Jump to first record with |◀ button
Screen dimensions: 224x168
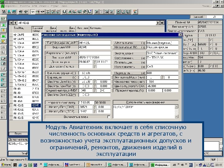(11, 23)
